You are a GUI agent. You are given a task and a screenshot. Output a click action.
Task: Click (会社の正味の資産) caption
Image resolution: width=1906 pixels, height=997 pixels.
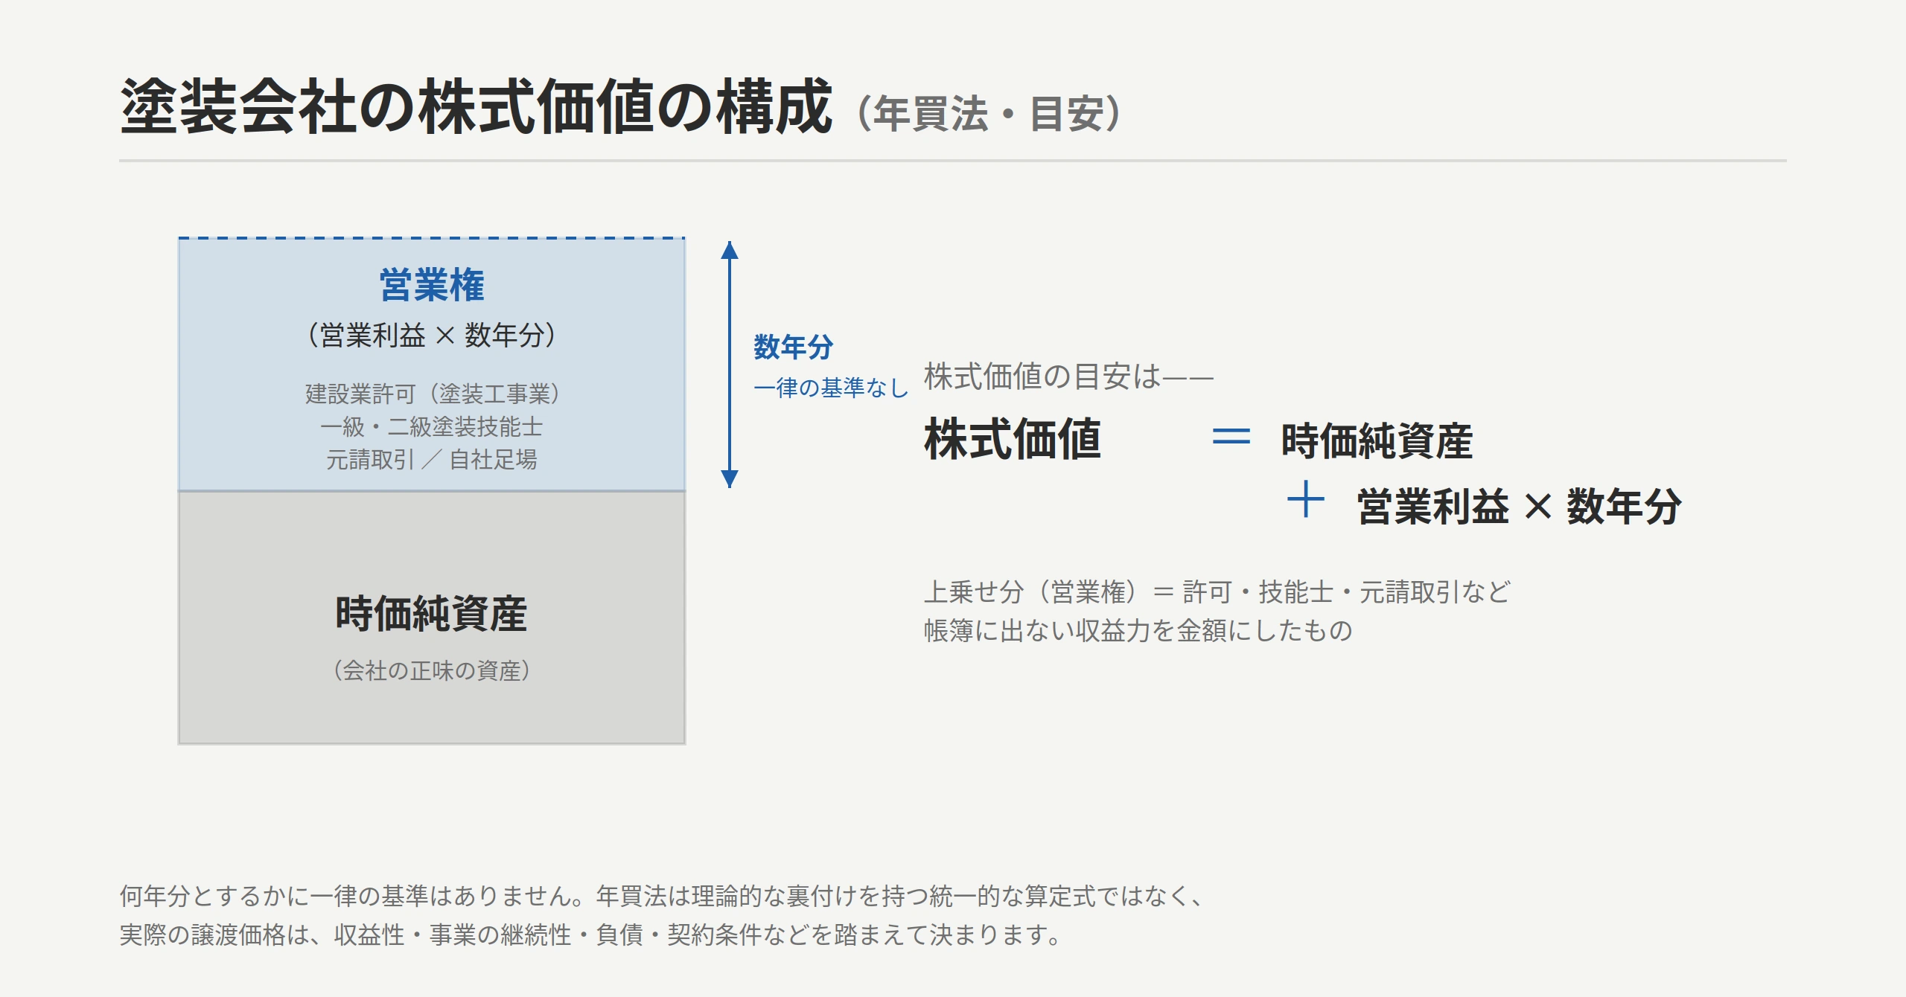pyautogui.click(x=432, y=670)
